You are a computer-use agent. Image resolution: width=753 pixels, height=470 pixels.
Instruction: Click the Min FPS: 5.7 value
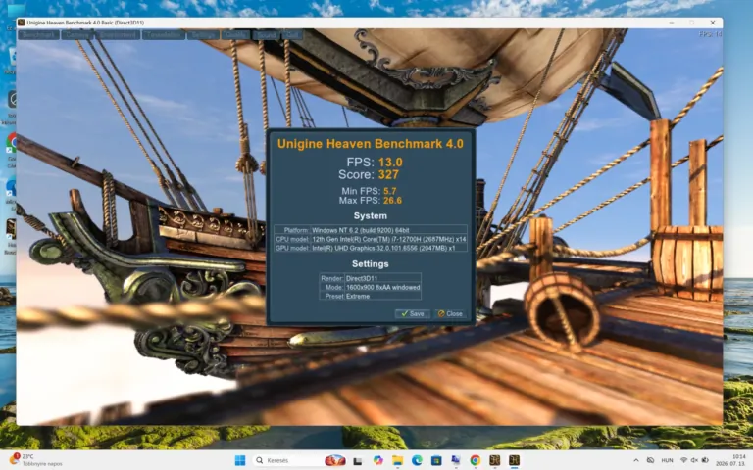369,191
